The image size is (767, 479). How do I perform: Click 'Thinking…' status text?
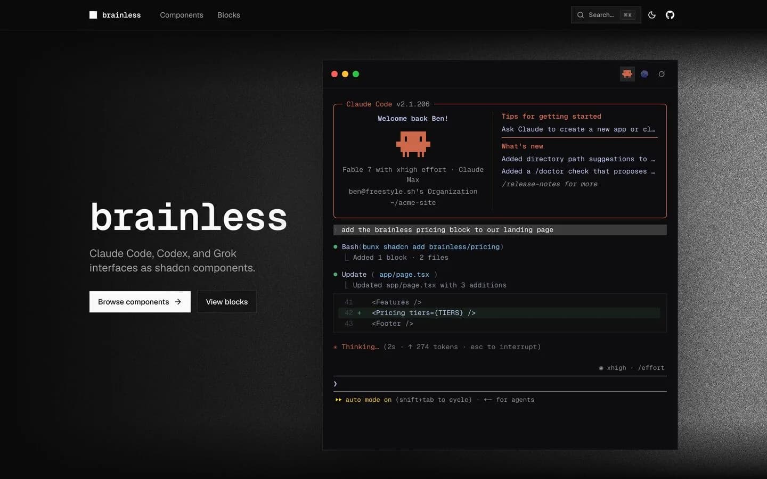(360, 347)
